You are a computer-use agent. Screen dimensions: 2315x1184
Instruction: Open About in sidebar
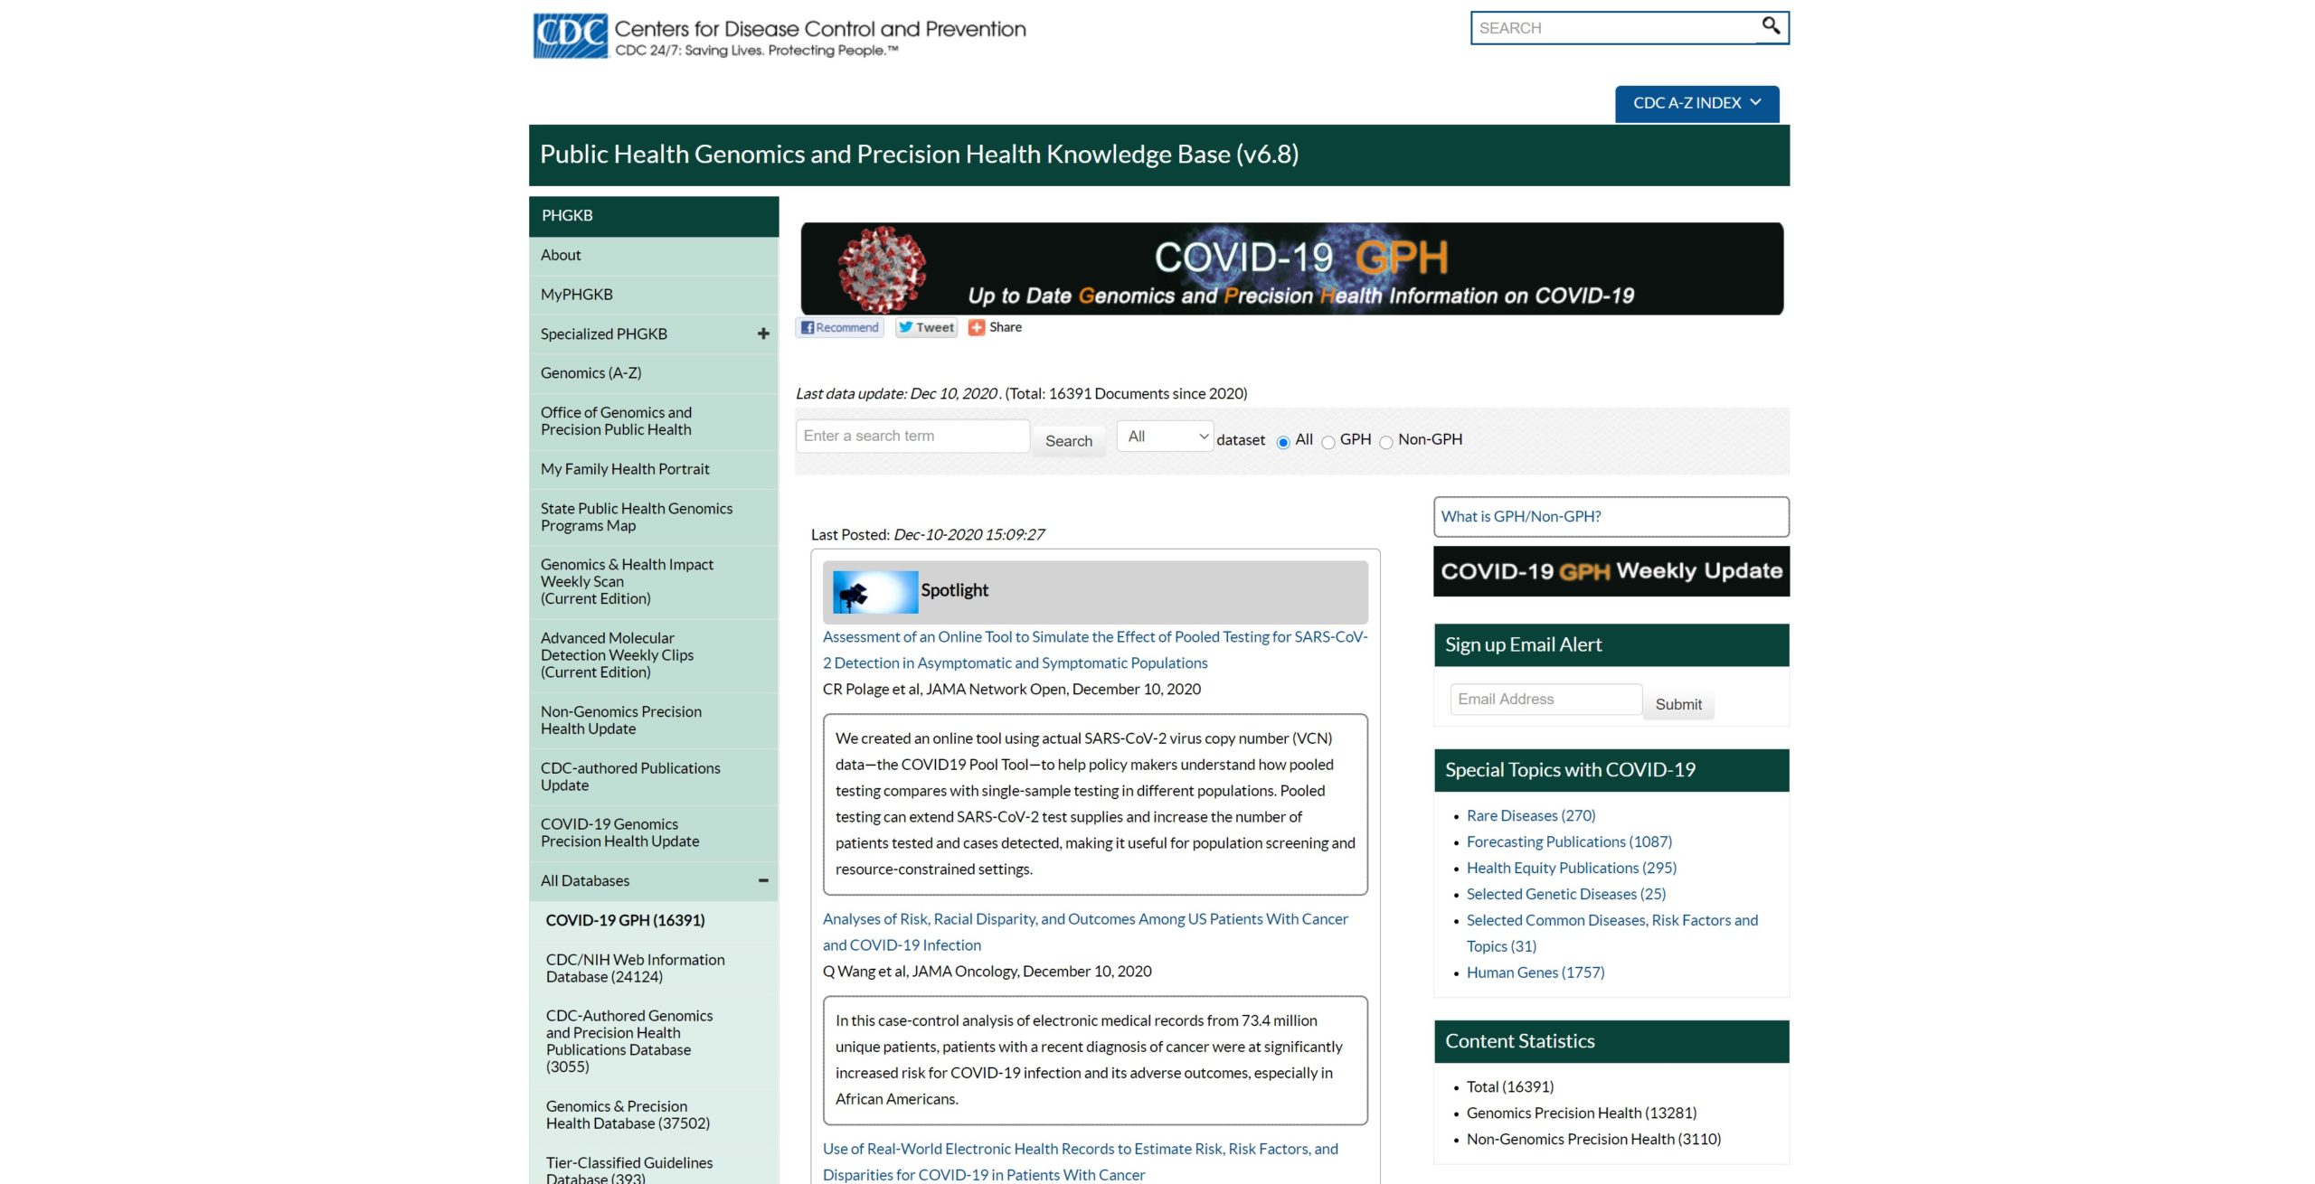click(654, 256)
